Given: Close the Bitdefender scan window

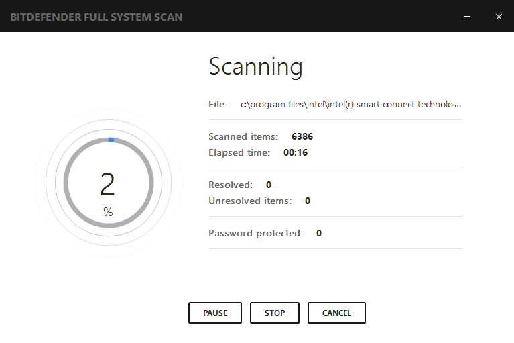Looking at the screenshot, I should pos(499,17).
